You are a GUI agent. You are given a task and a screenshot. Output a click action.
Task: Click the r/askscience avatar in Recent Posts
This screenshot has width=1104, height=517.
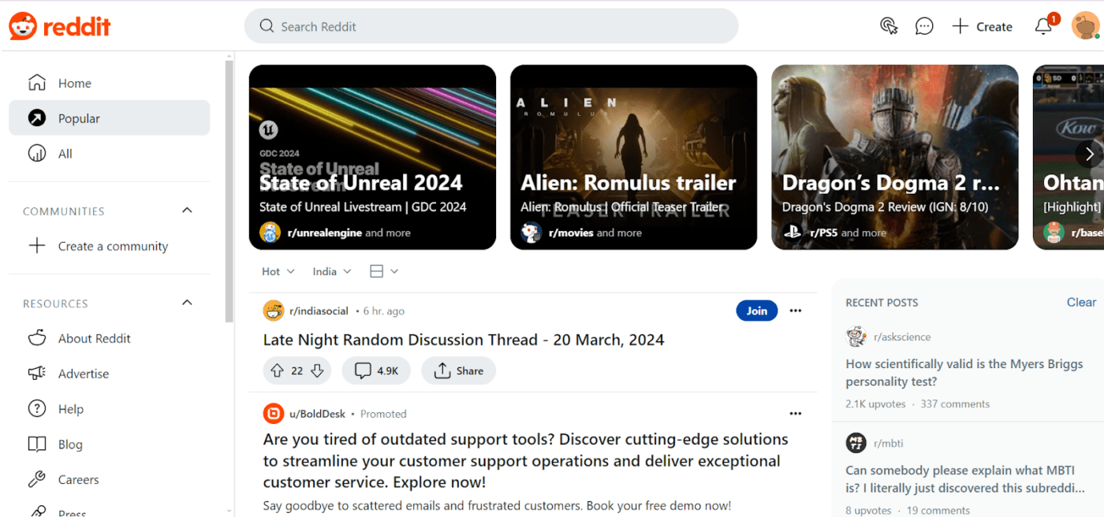pyautogui.click(x=856, y=337)
